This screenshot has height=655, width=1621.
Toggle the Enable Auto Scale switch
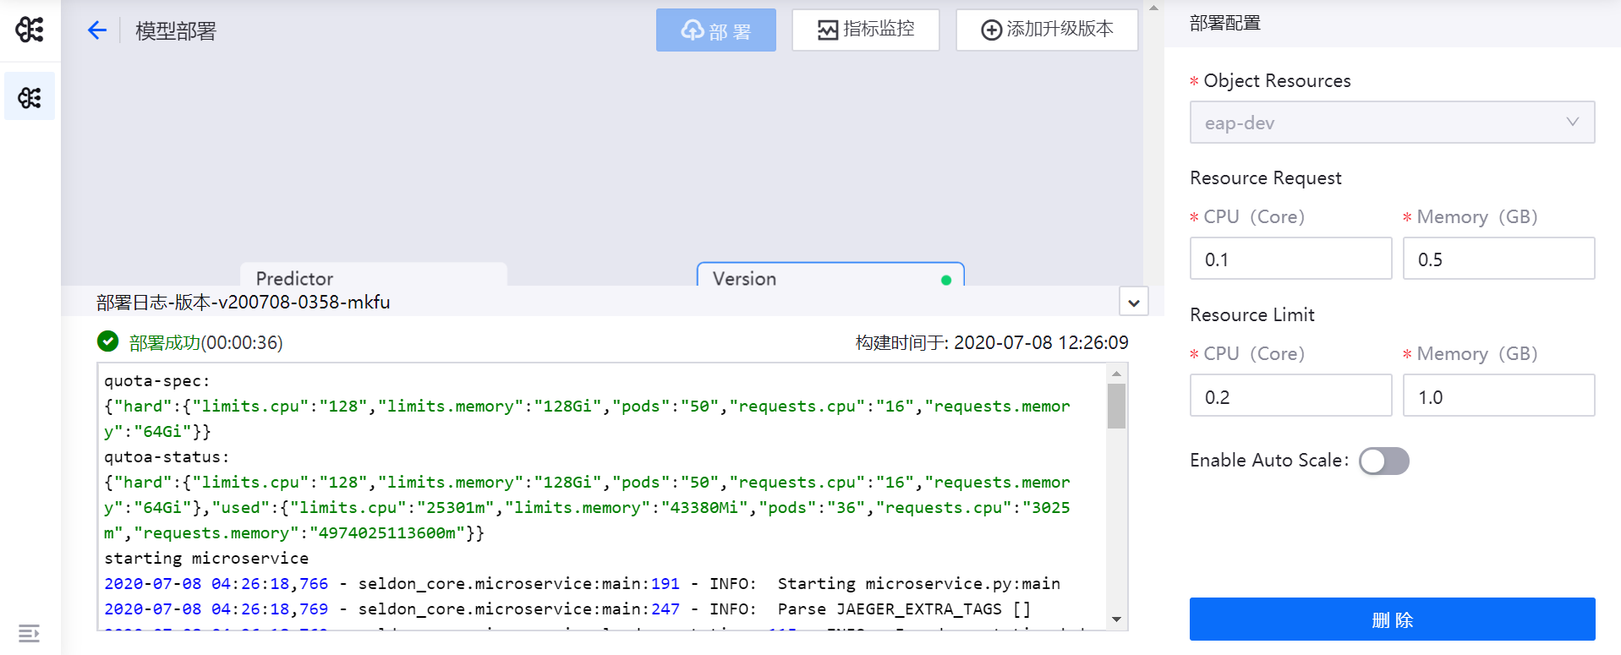pyautogui.click(x=1383, y=461)
